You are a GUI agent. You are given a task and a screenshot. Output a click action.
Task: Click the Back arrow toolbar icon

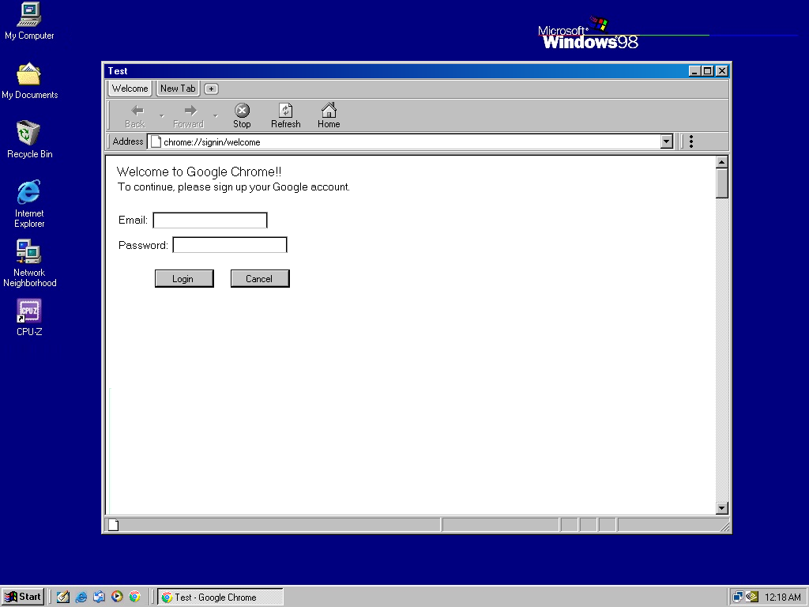pyautogui.click(x=137, y=111)
